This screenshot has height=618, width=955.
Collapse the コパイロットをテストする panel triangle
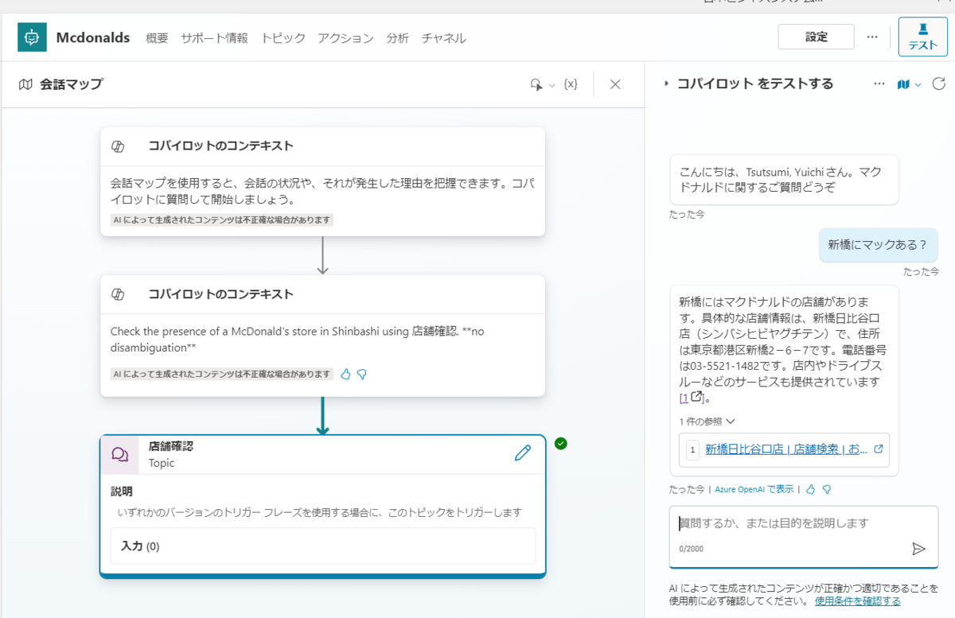tap(665, 84)
